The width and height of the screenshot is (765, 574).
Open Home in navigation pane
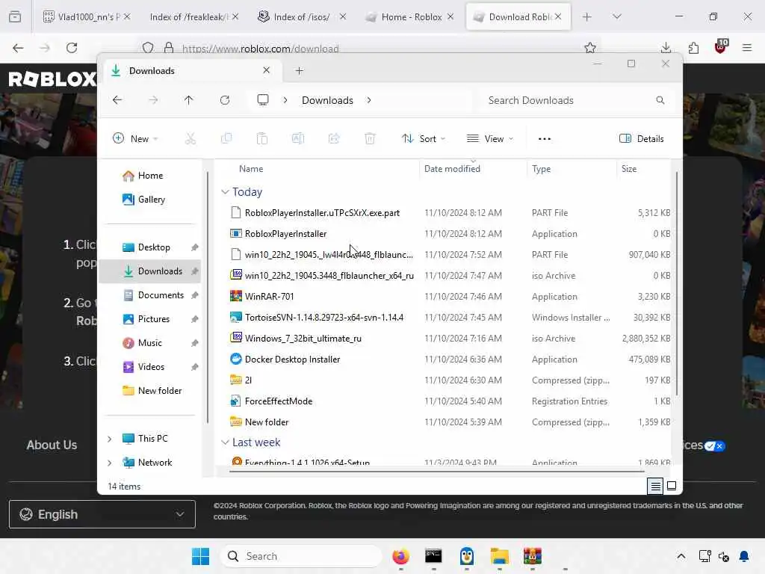point(150,176)
